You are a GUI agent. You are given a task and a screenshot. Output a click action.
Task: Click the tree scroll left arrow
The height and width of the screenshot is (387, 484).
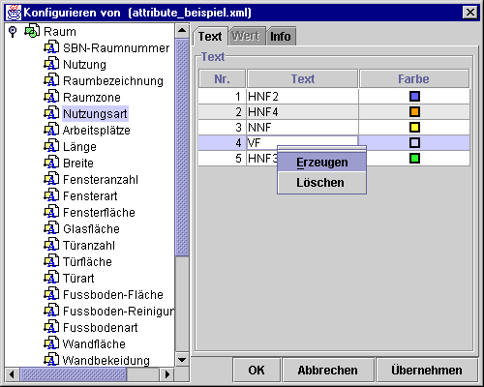point(12,374)
